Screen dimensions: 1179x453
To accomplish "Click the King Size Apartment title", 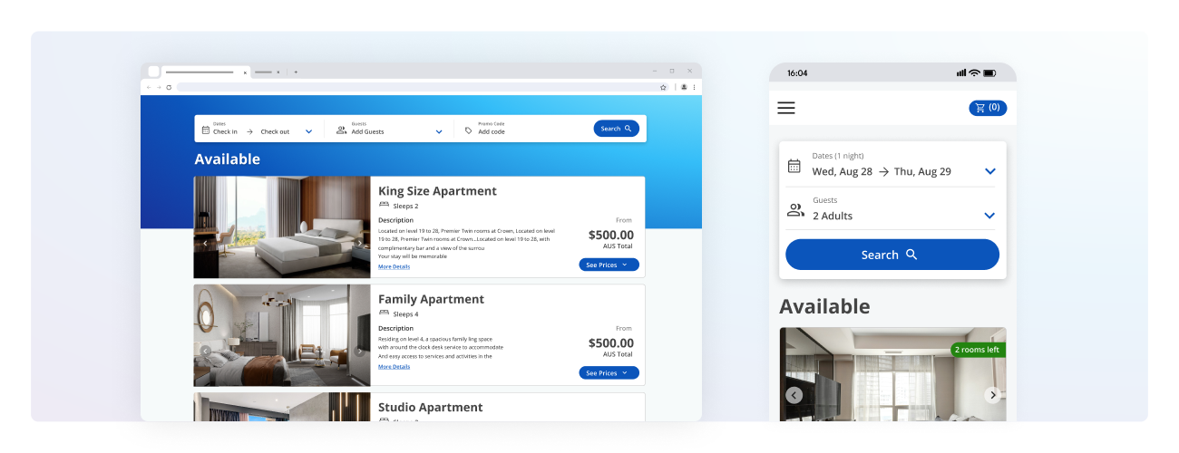I will 437,191.
